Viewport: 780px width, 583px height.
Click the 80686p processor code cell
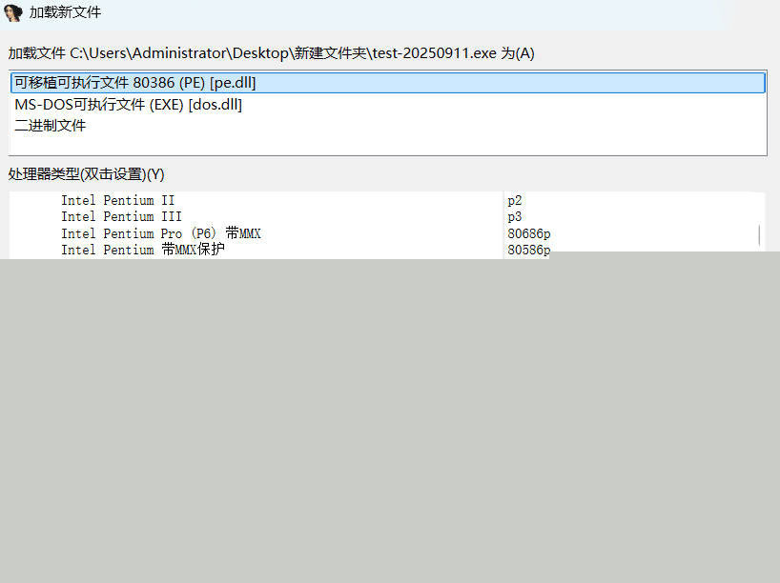pyautogui.click(x=529, y=233)
